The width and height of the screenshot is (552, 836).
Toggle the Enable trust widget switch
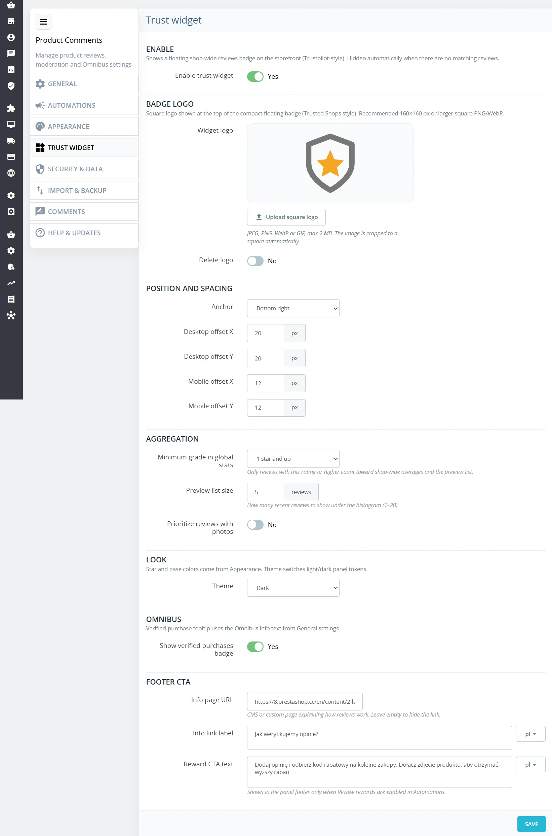(255, 76)
